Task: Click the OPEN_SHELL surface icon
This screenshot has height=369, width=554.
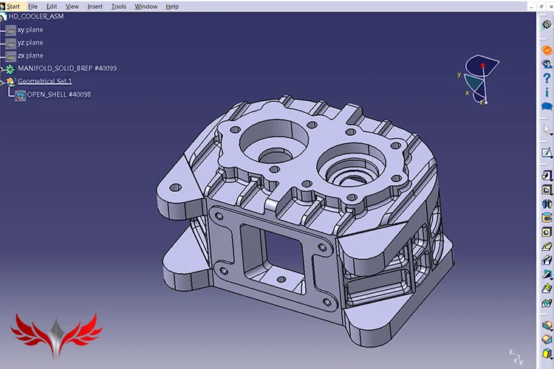Action: (21, 96)
